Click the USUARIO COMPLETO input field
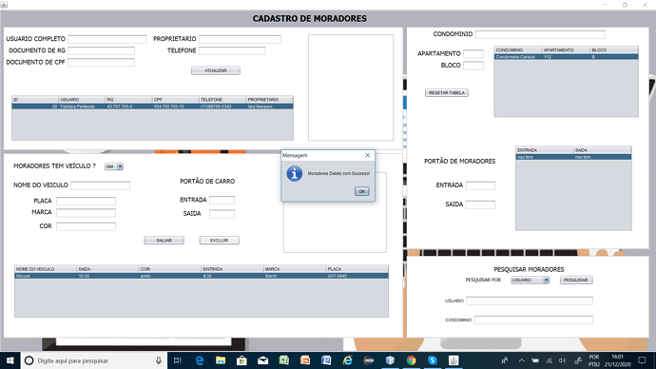The height and width of the screenshot is (369, 656). click(107, 39)
